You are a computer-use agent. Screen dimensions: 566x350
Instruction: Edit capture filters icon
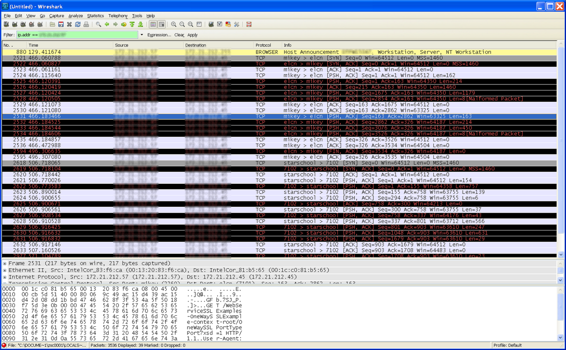pos(211,24)
